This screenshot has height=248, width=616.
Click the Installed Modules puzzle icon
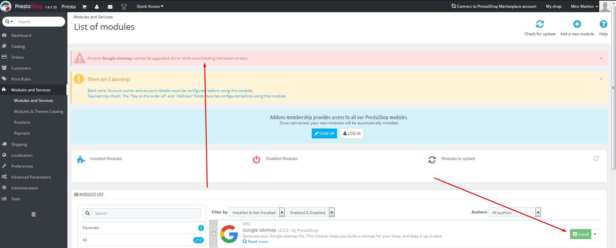(81, 159)
